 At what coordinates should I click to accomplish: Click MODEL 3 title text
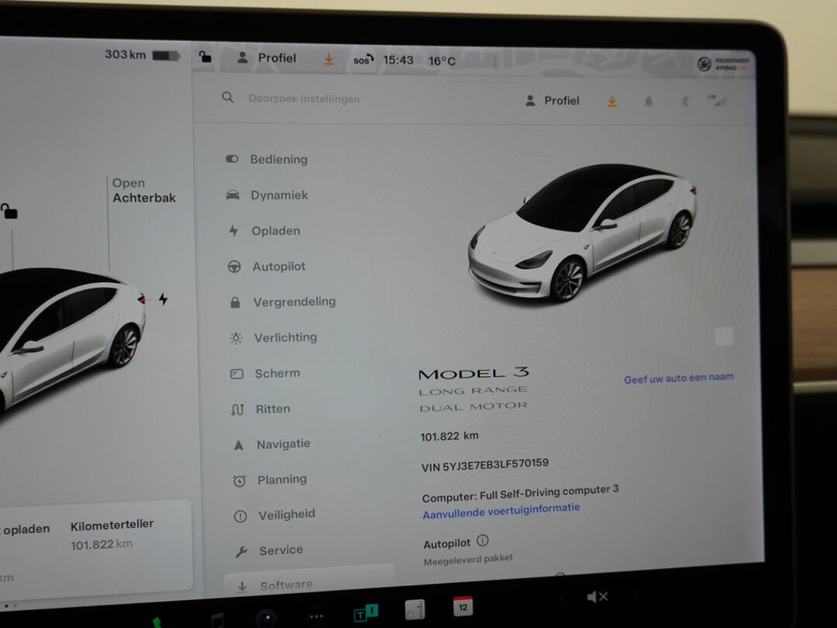[473, 373]
